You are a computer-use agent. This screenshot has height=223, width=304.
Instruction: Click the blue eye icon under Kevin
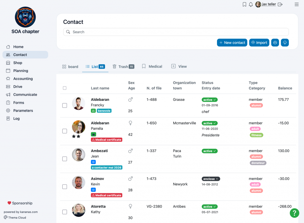coord(93,190)
